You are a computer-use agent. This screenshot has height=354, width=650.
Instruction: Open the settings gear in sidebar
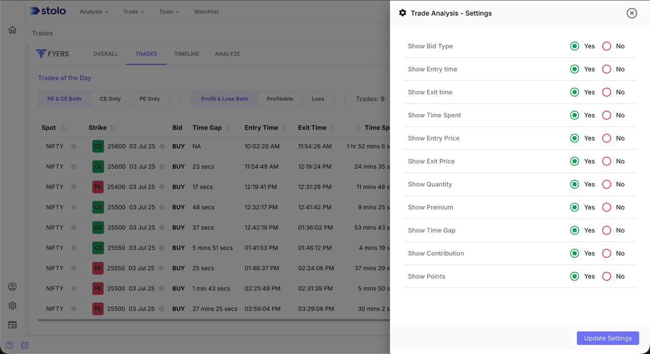point(13,306)
